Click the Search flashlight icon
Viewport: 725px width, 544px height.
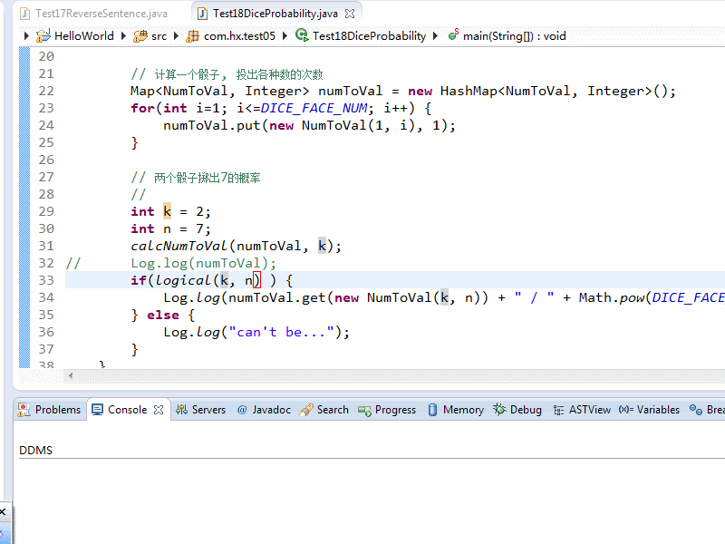tap(306, 410)
